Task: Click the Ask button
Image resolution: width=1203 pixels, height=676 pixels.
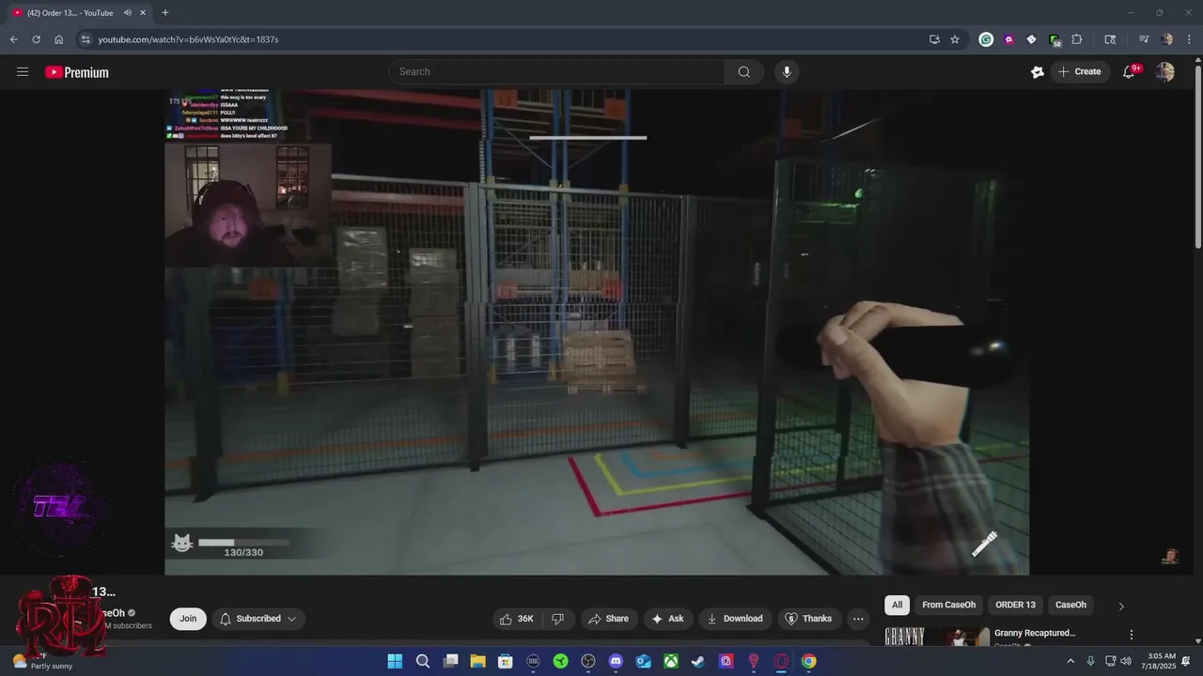Action: (667, 619)
